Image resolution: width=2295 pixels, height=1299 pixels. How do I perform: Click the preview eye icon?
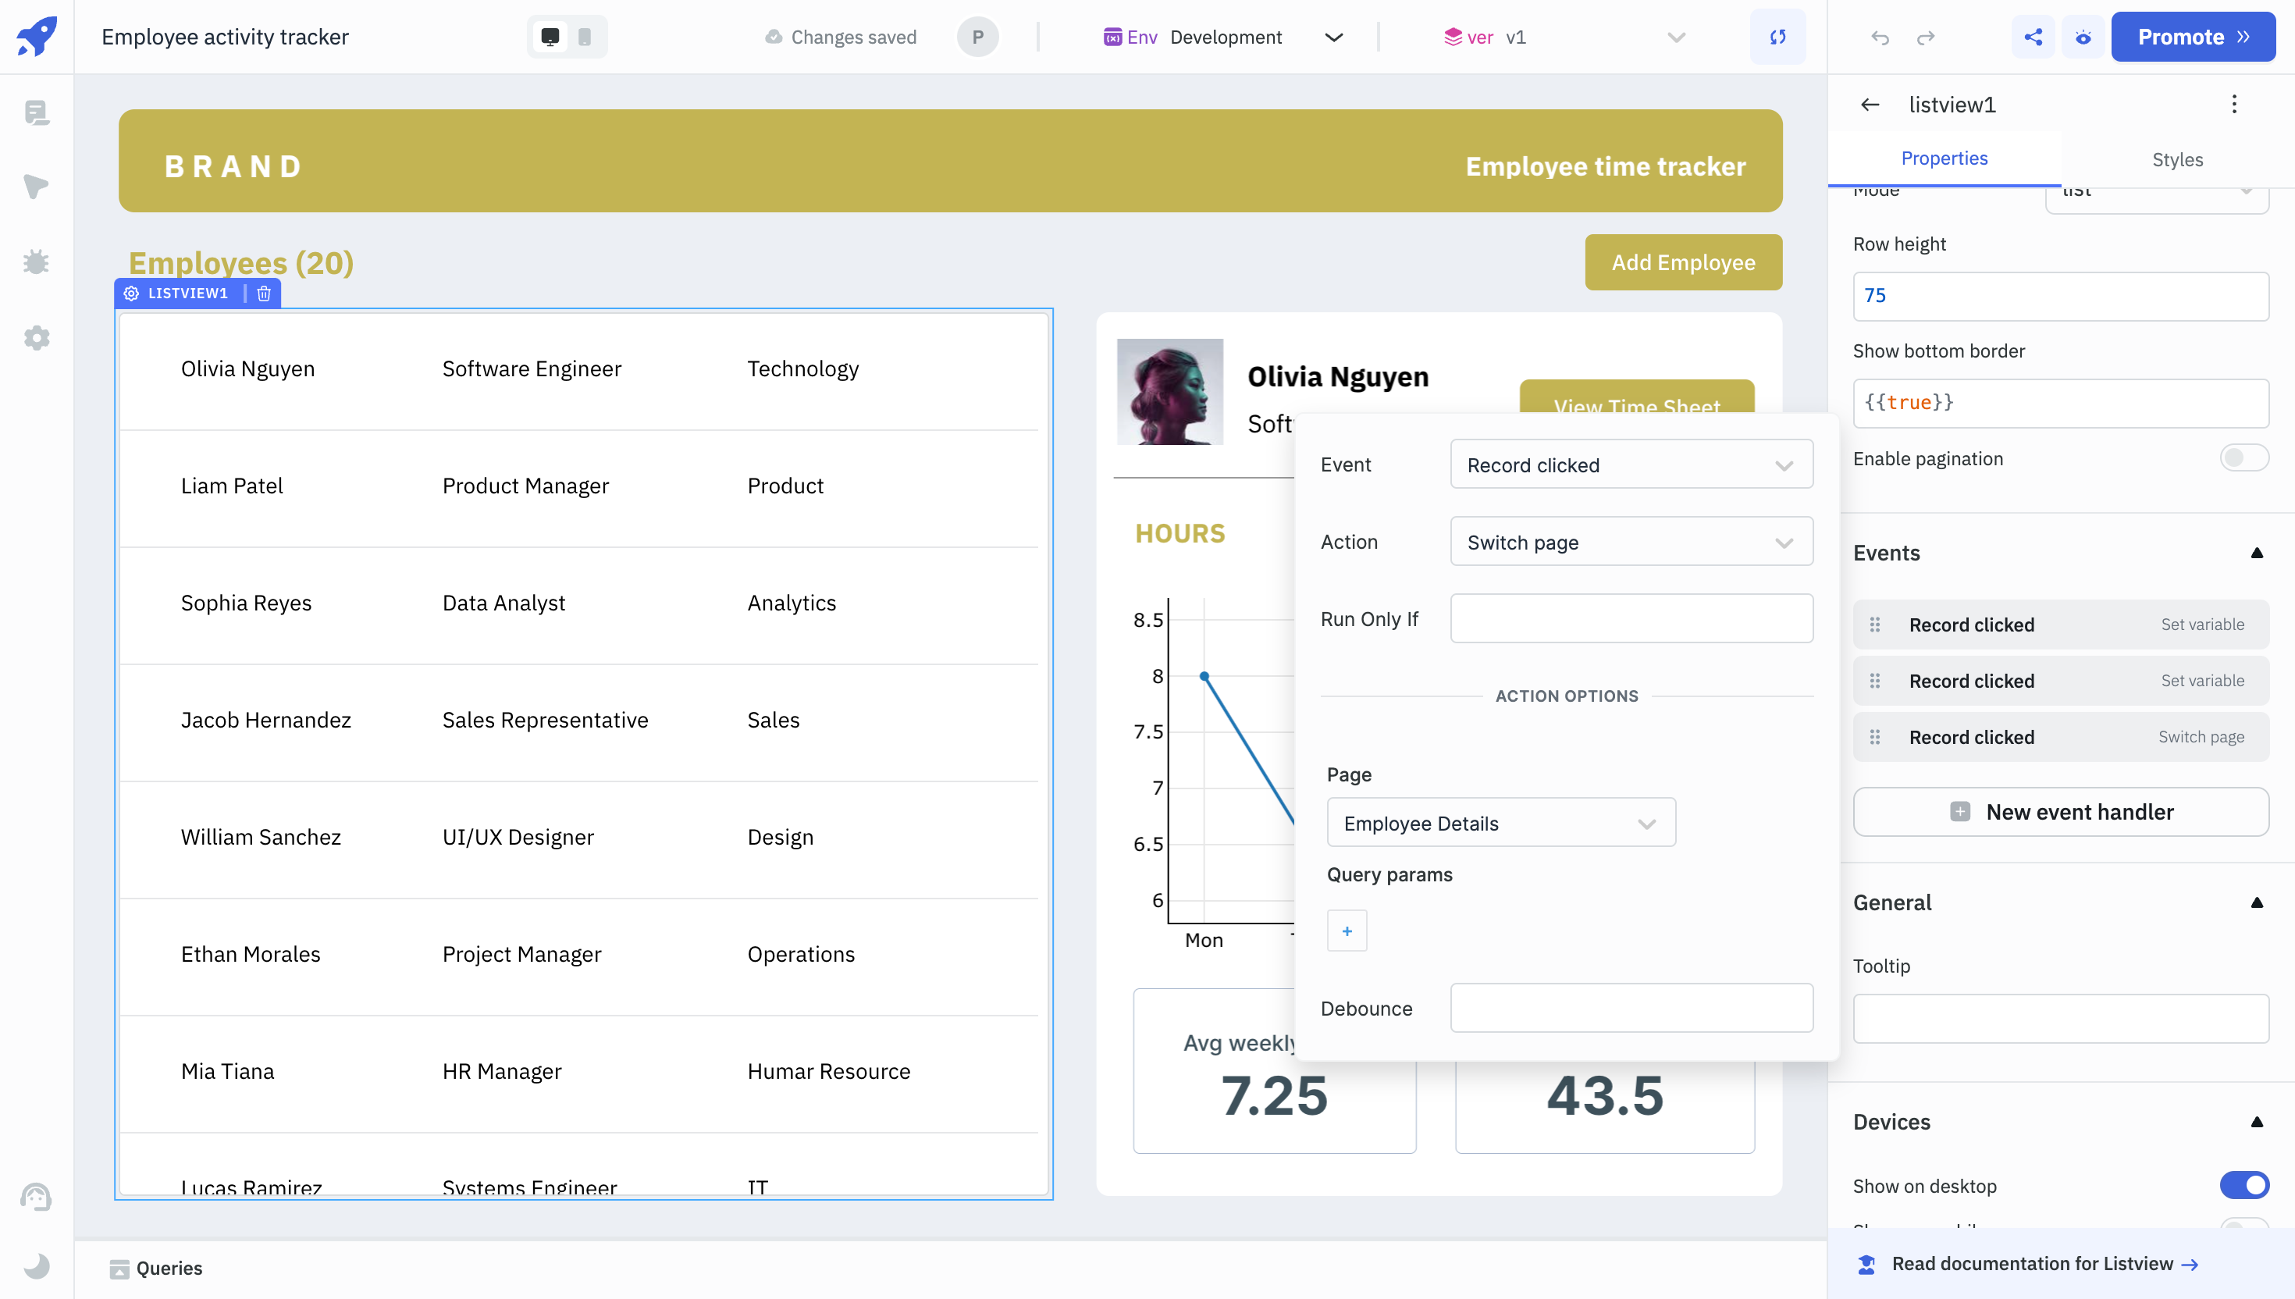(2083, 36)
